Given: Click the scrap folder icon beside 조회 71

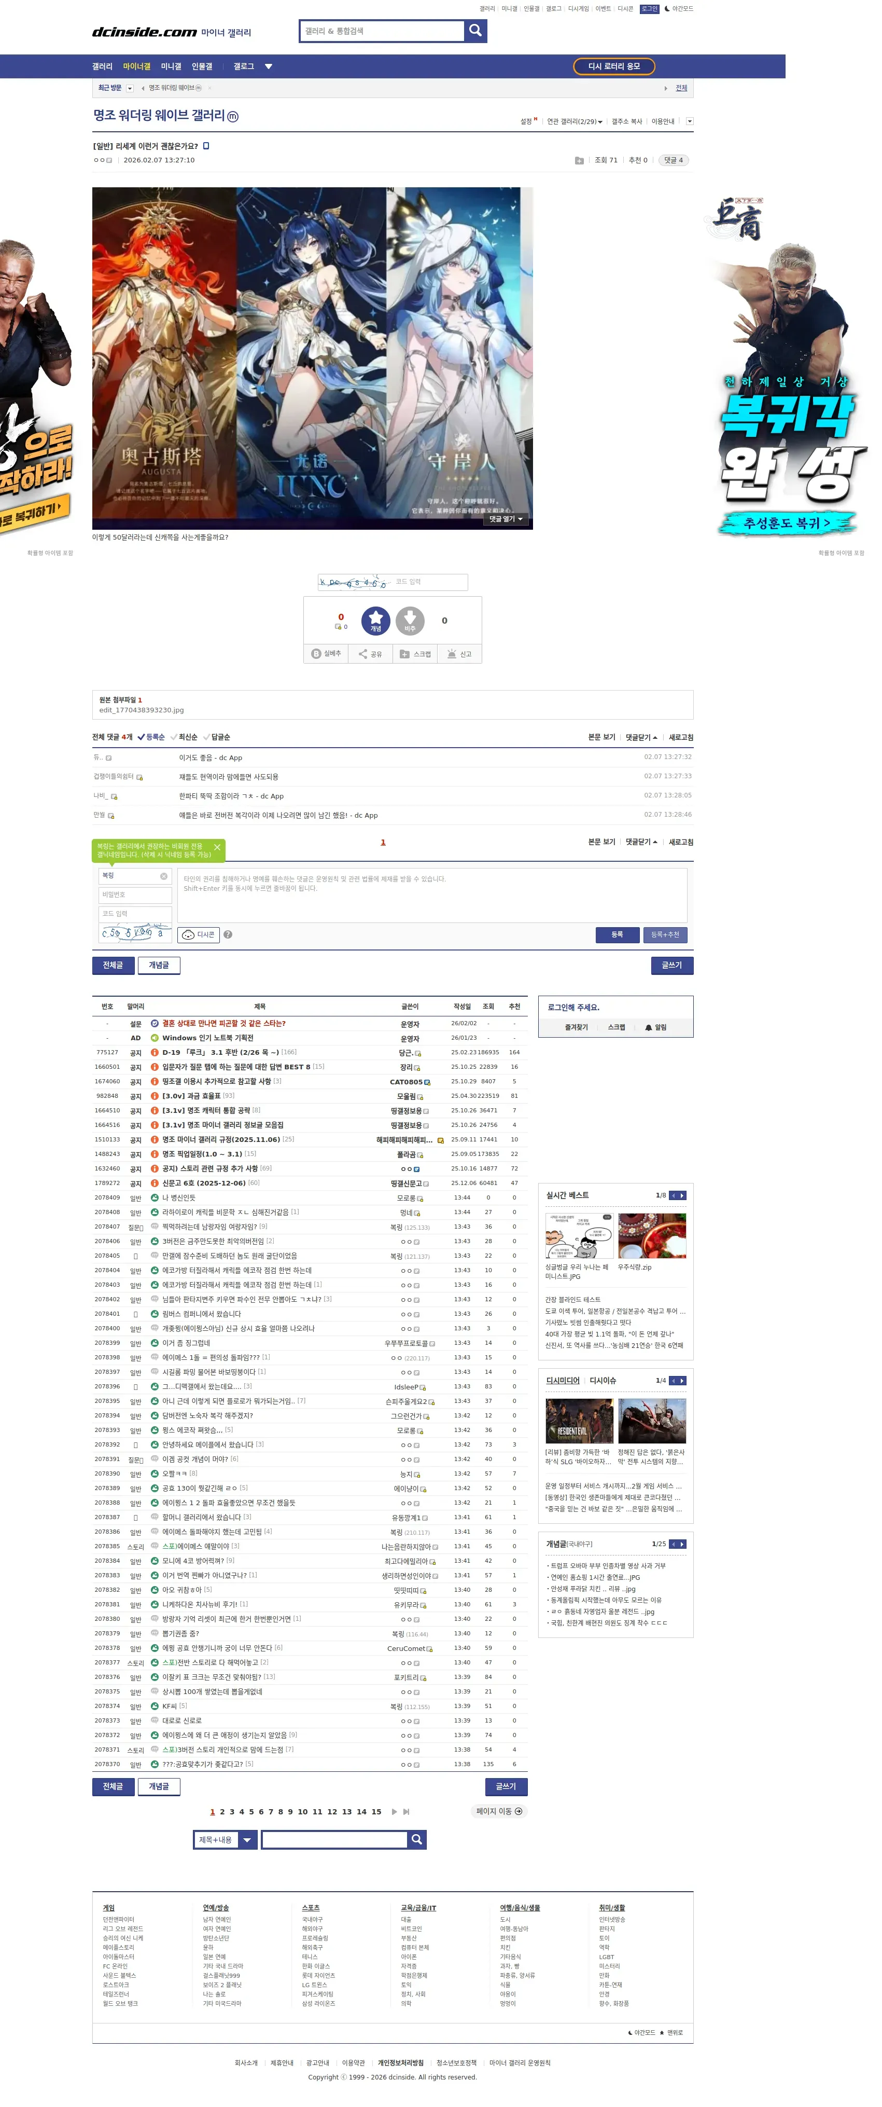Looking at the screenshot, I should (x=579, y=160).
